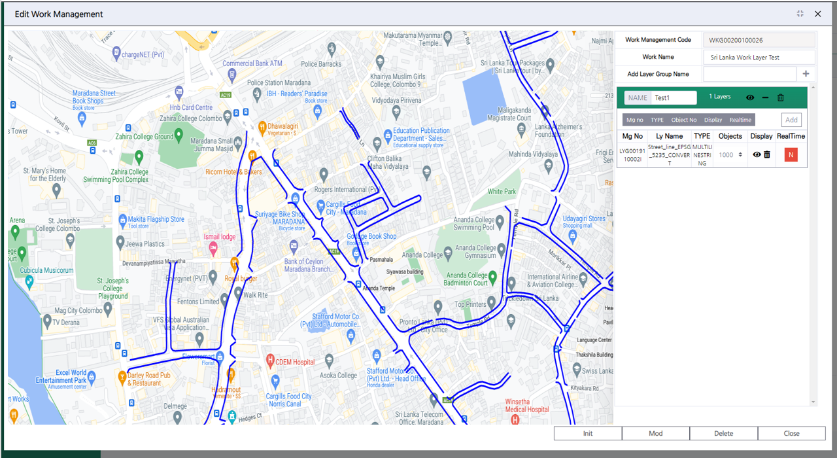
Task: Click the Add button in Test1 group
Action: tap(791, 120)
